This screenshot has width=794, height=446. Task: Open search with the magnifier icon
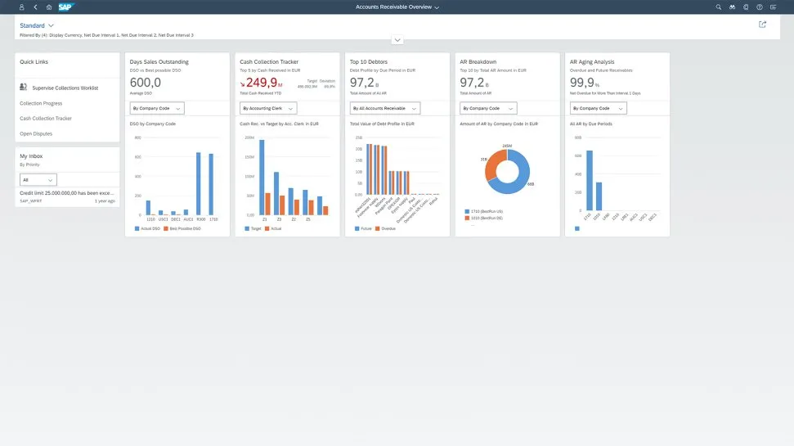point(719,7)
